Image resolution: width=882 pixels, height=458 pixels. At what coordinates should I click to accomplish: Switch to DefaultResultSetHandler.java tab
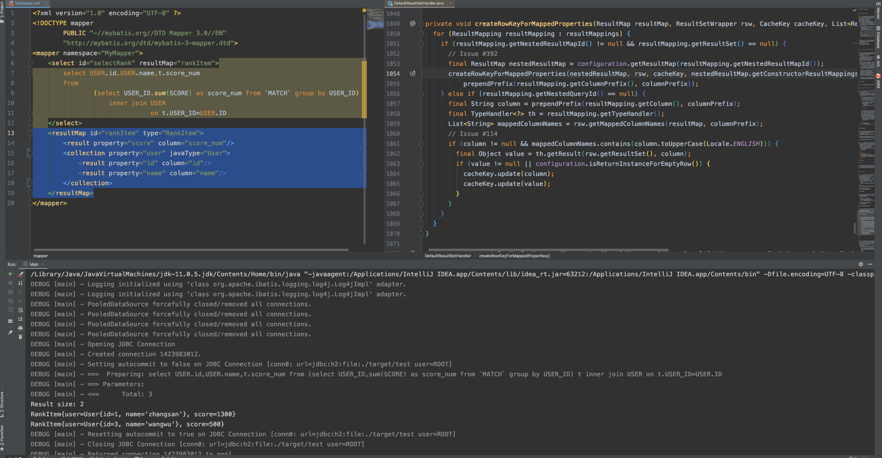point(419,3)
